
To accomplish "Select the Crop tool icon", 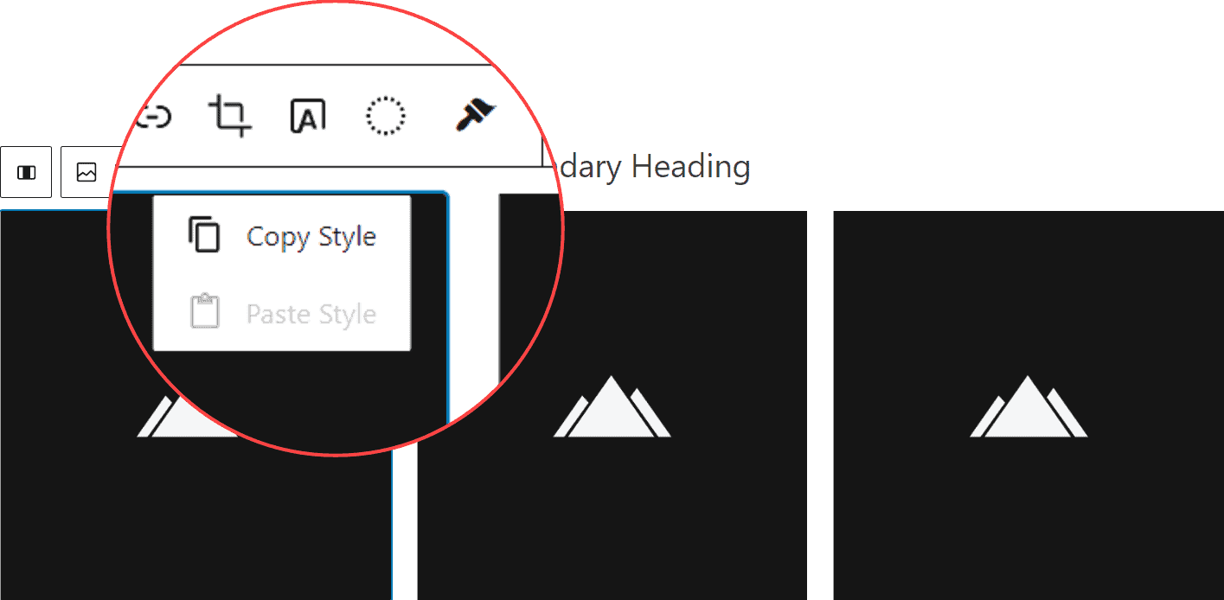I will pyautogui.click(x=230, y=116).
